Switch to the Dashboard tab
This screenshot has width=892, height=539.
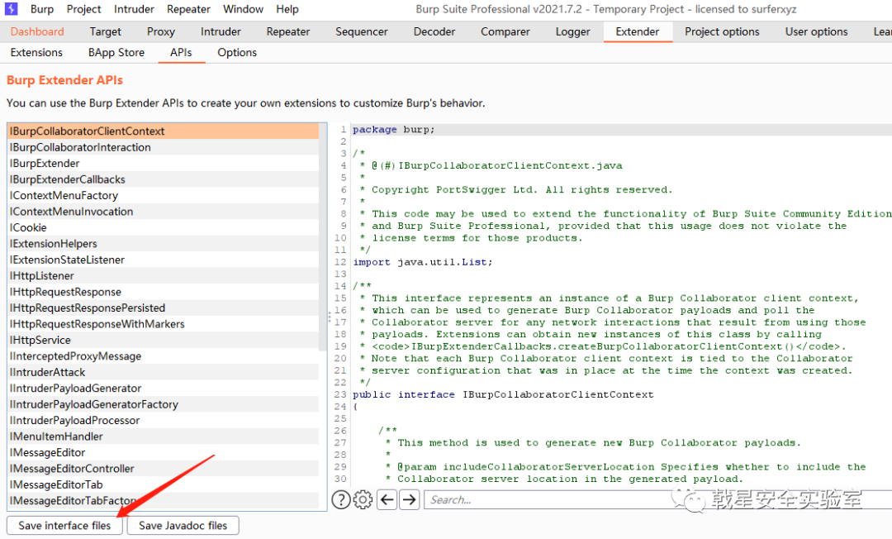click(x=37, y=32)
